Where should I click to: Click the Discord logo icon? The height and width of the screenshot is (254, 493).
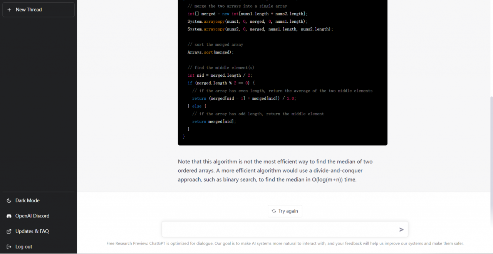pos(9,216)
